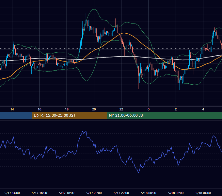
Task: Click the 2 hour label on price chart axis
Action: (176, 109)
